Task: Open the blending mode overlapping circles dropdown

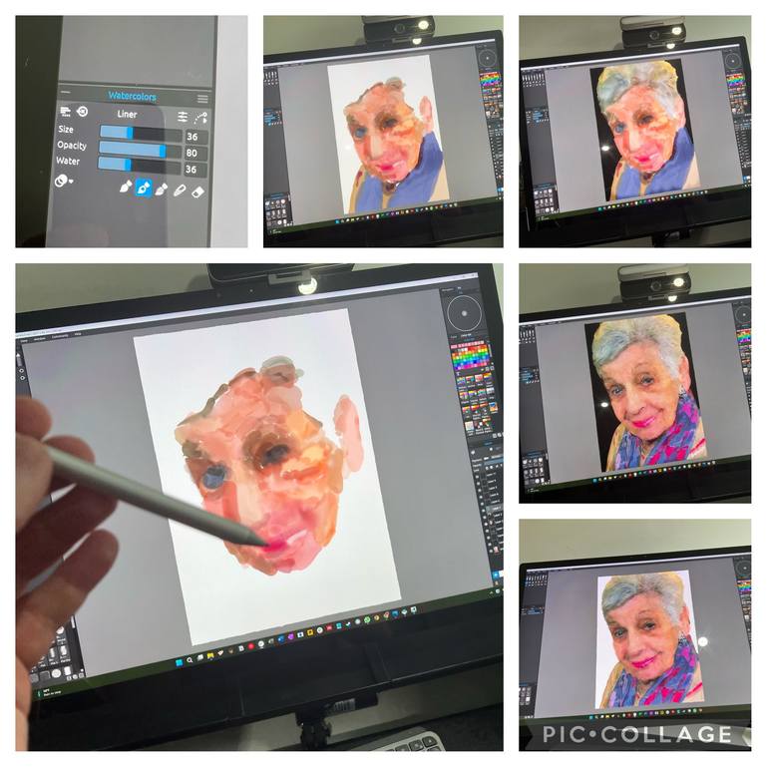Action: (64, 181)
